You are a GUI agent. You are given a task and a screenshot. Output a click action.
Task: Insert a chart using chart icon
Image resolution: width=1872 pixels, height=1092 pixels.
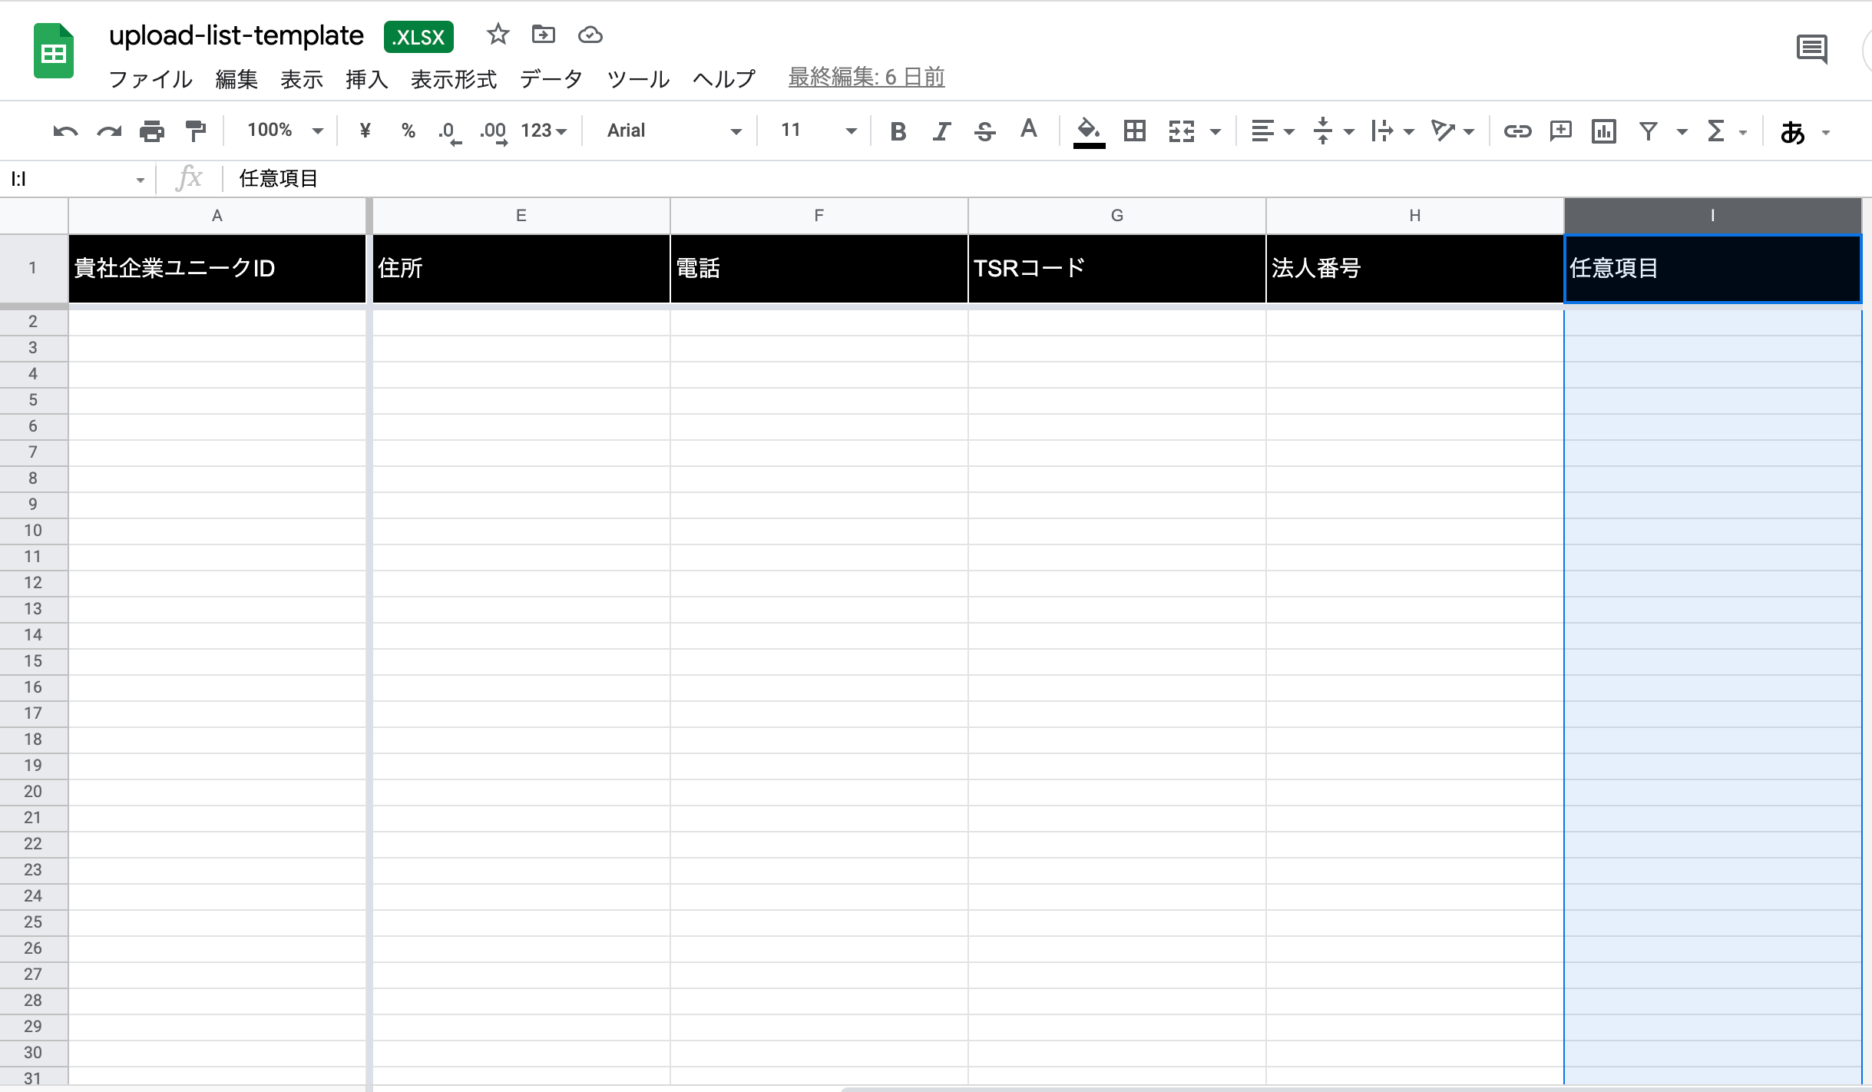click(x=1604, y=131)
